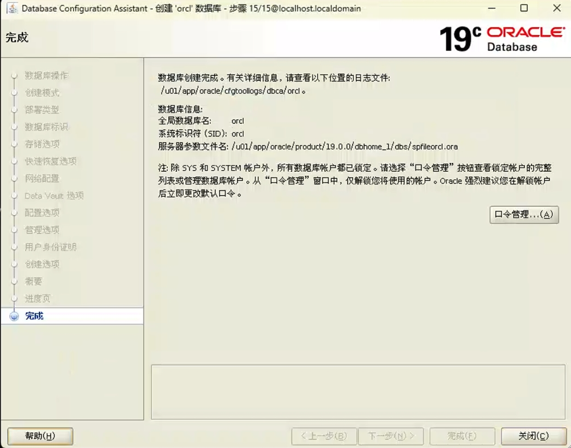
Task: Click the empty message area at bottom
Action: (x=358, y=392)
